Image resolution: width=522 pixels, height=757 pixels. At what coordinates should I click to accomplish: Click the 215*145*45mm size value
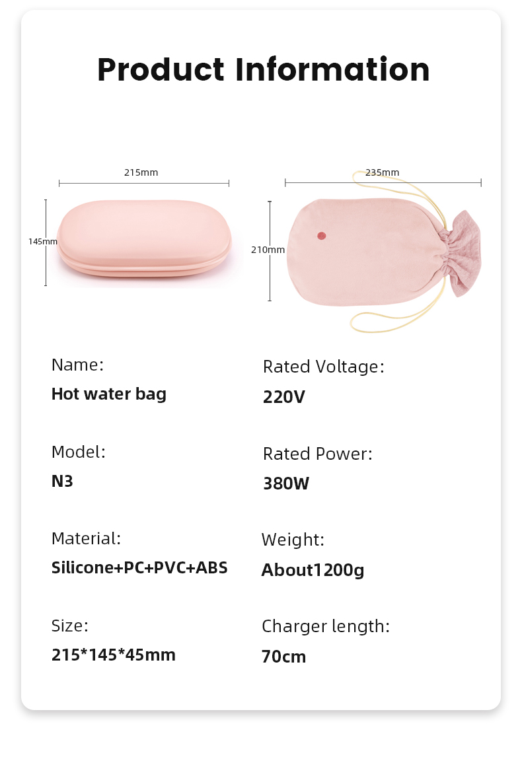(x=114, y=655)
